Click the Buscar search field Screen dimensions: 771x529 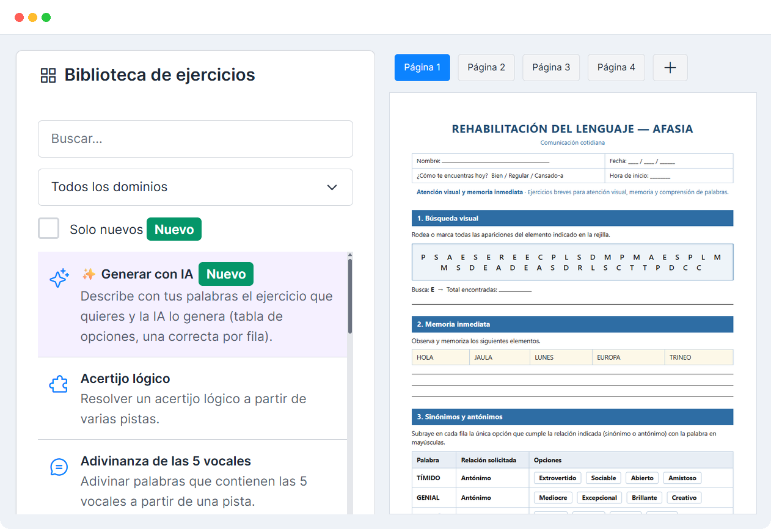pos(195,139)
